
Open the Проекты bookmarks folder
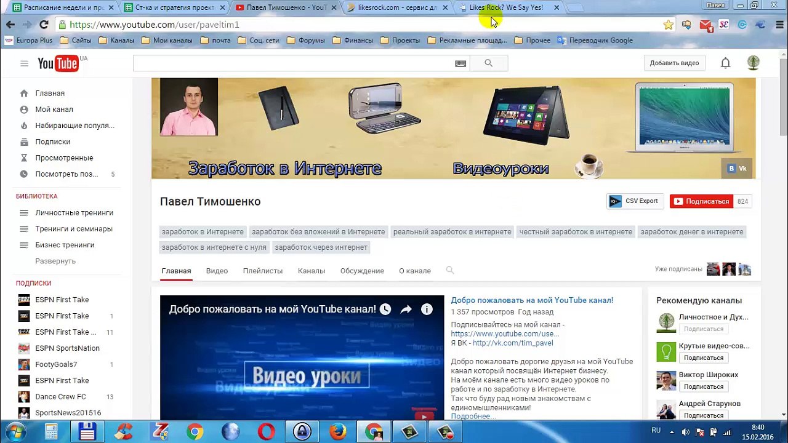coord(400,41)
